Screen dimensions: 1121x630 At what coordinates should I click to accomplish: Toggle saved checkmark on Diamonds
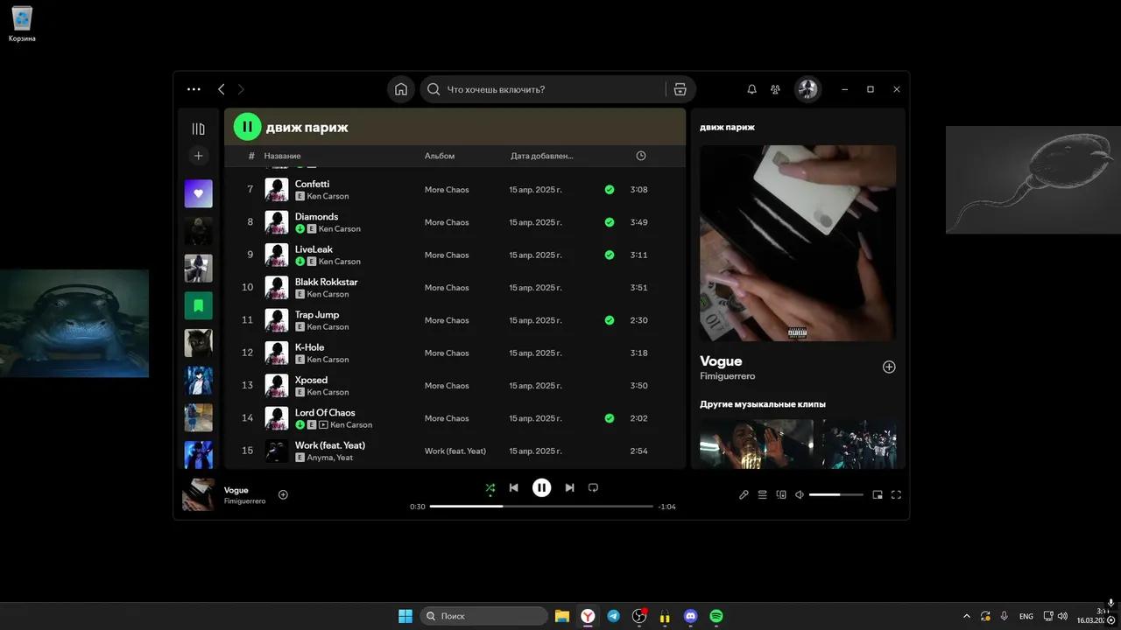click(610, 222)
